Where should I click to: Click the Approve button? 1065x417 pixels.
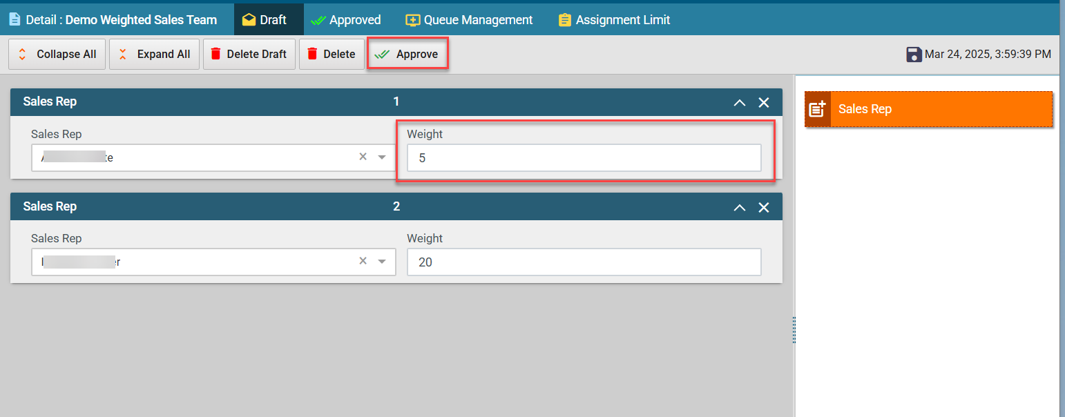coord(408,54)
